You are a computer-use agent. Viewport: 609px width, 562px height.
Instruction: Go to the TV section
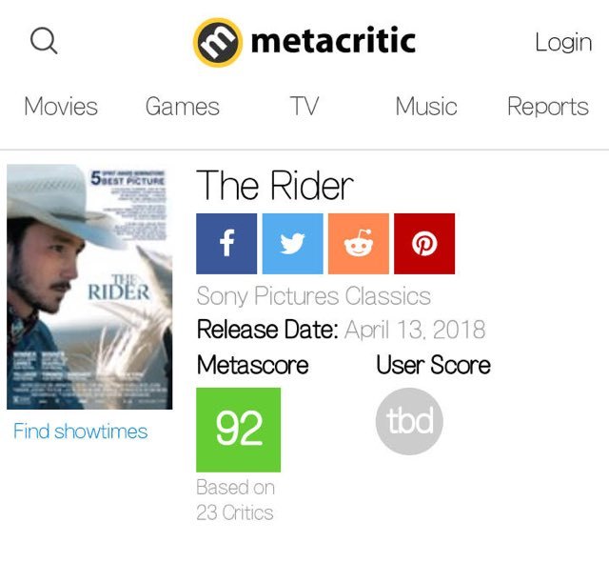pos(304,106)
